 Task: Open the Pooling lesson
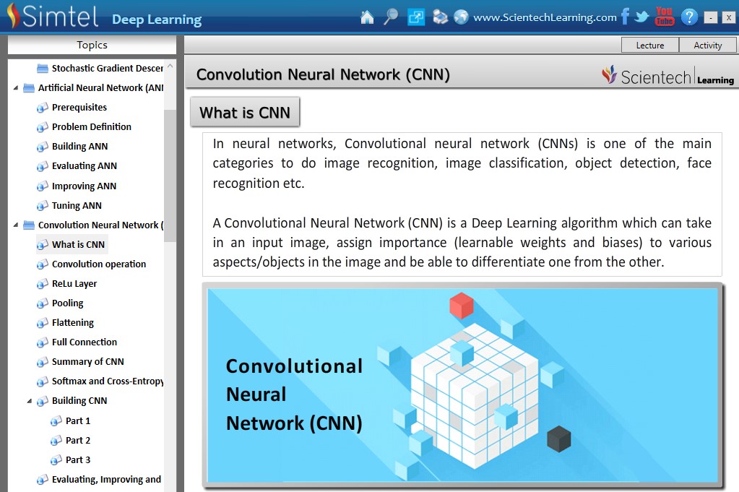[x=67, y=303]
